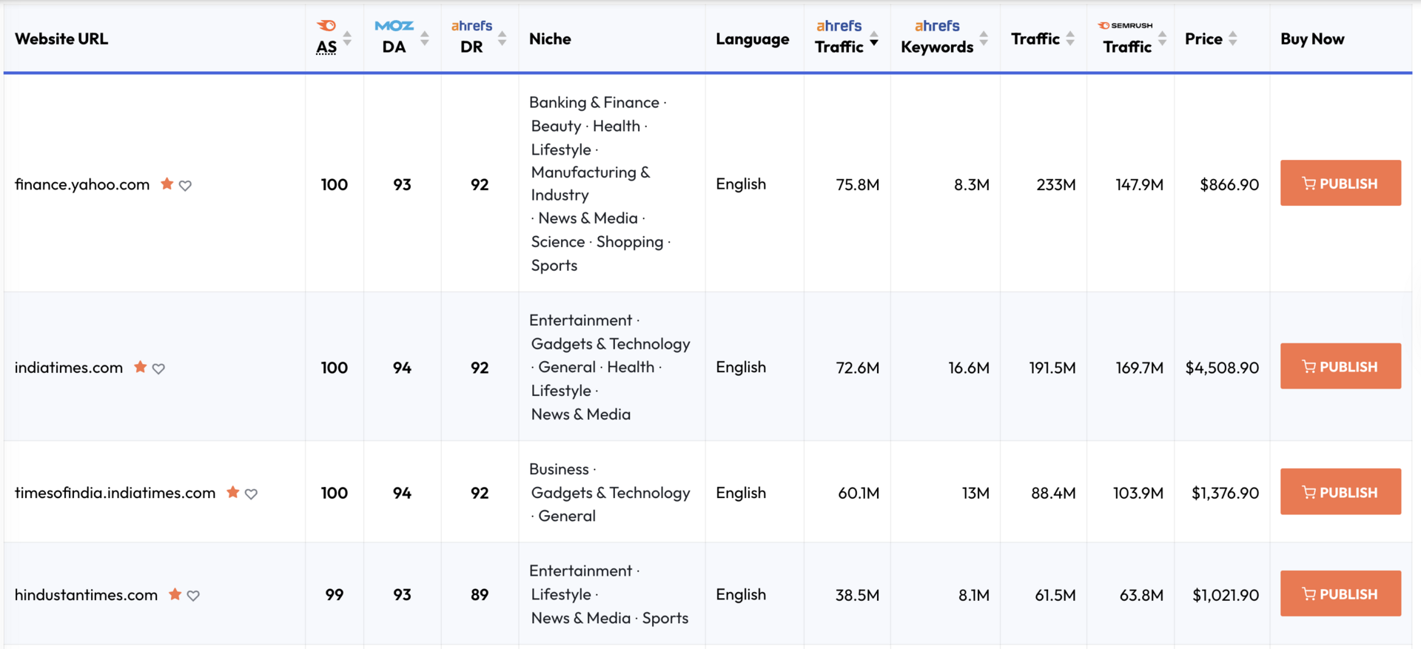Click the 13M keywords value

pos(976,493)
